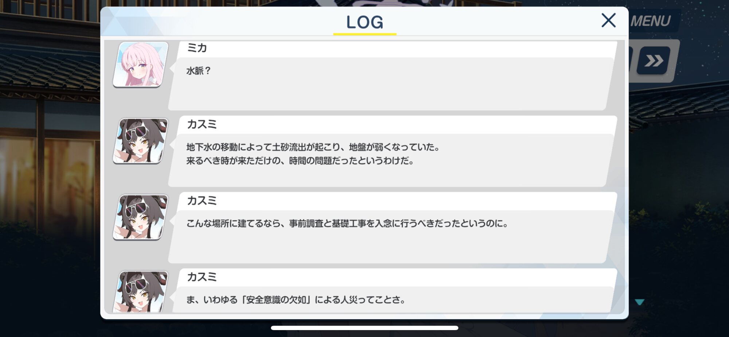The width and height of the screenshot is (729, 337).
Task: Click the ミカ name label
Action: 197,48
